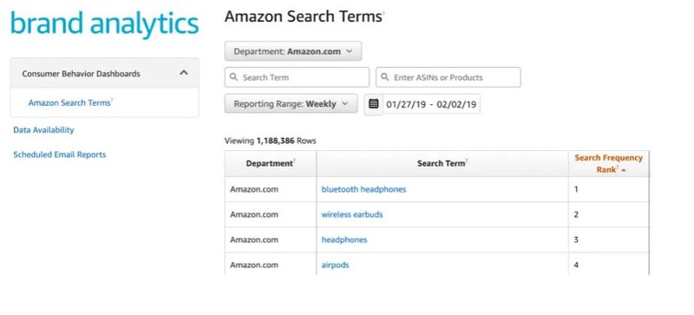Open the 01/27/19 - 02/02/19 date range picker
This screenshot has width=694, height=315.
(431, 104)
